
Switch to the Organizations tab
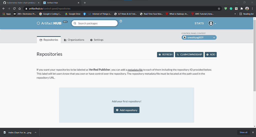coord(74,40)
